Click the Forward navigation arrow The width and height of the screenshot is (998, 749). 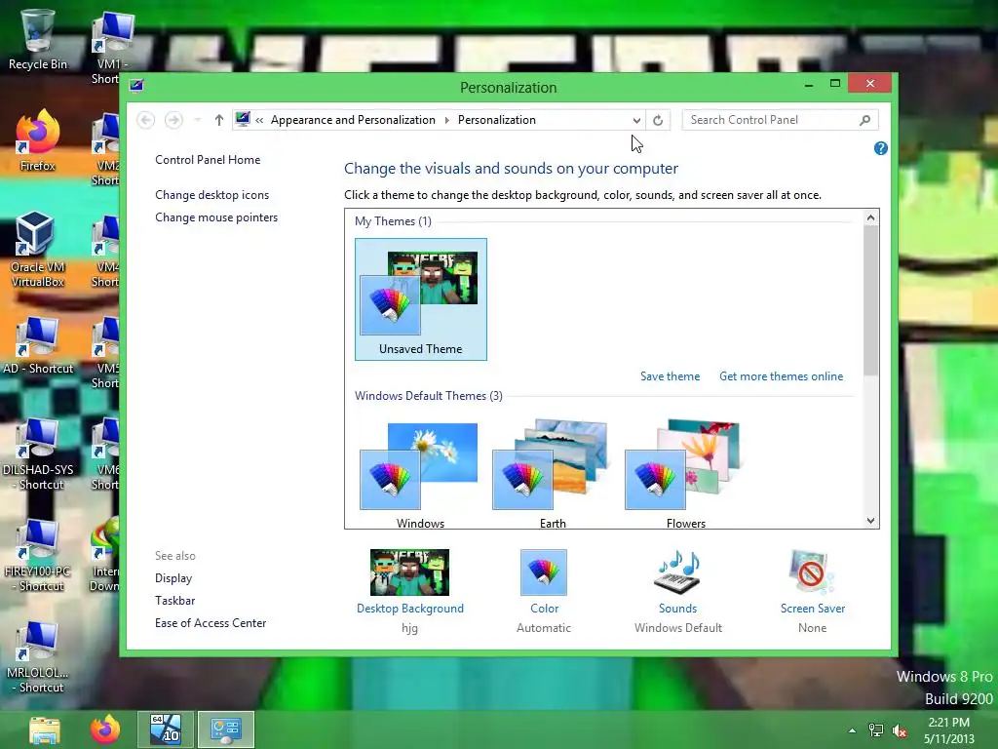[173, 120]
